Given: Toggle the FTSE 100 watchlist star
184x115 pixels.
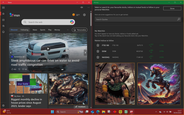Looking at the screenshot, I should tap(98, 45).
